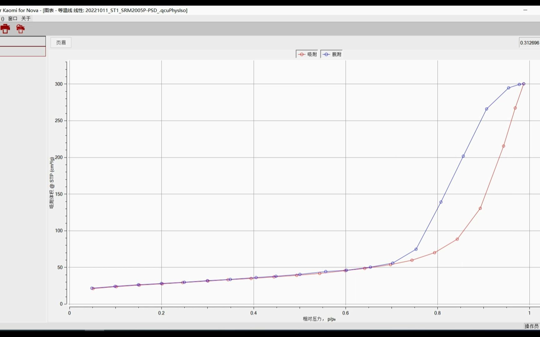Click the 操作员 status bar label
This screenshot has height=337, width=540.
tap(532, 326)
